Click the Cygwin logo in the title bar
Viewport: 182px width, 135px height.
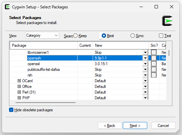tap(7, 7)
